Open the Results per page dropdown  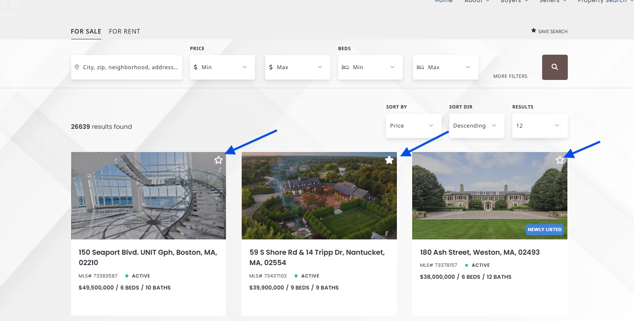(x=540, y=126)
